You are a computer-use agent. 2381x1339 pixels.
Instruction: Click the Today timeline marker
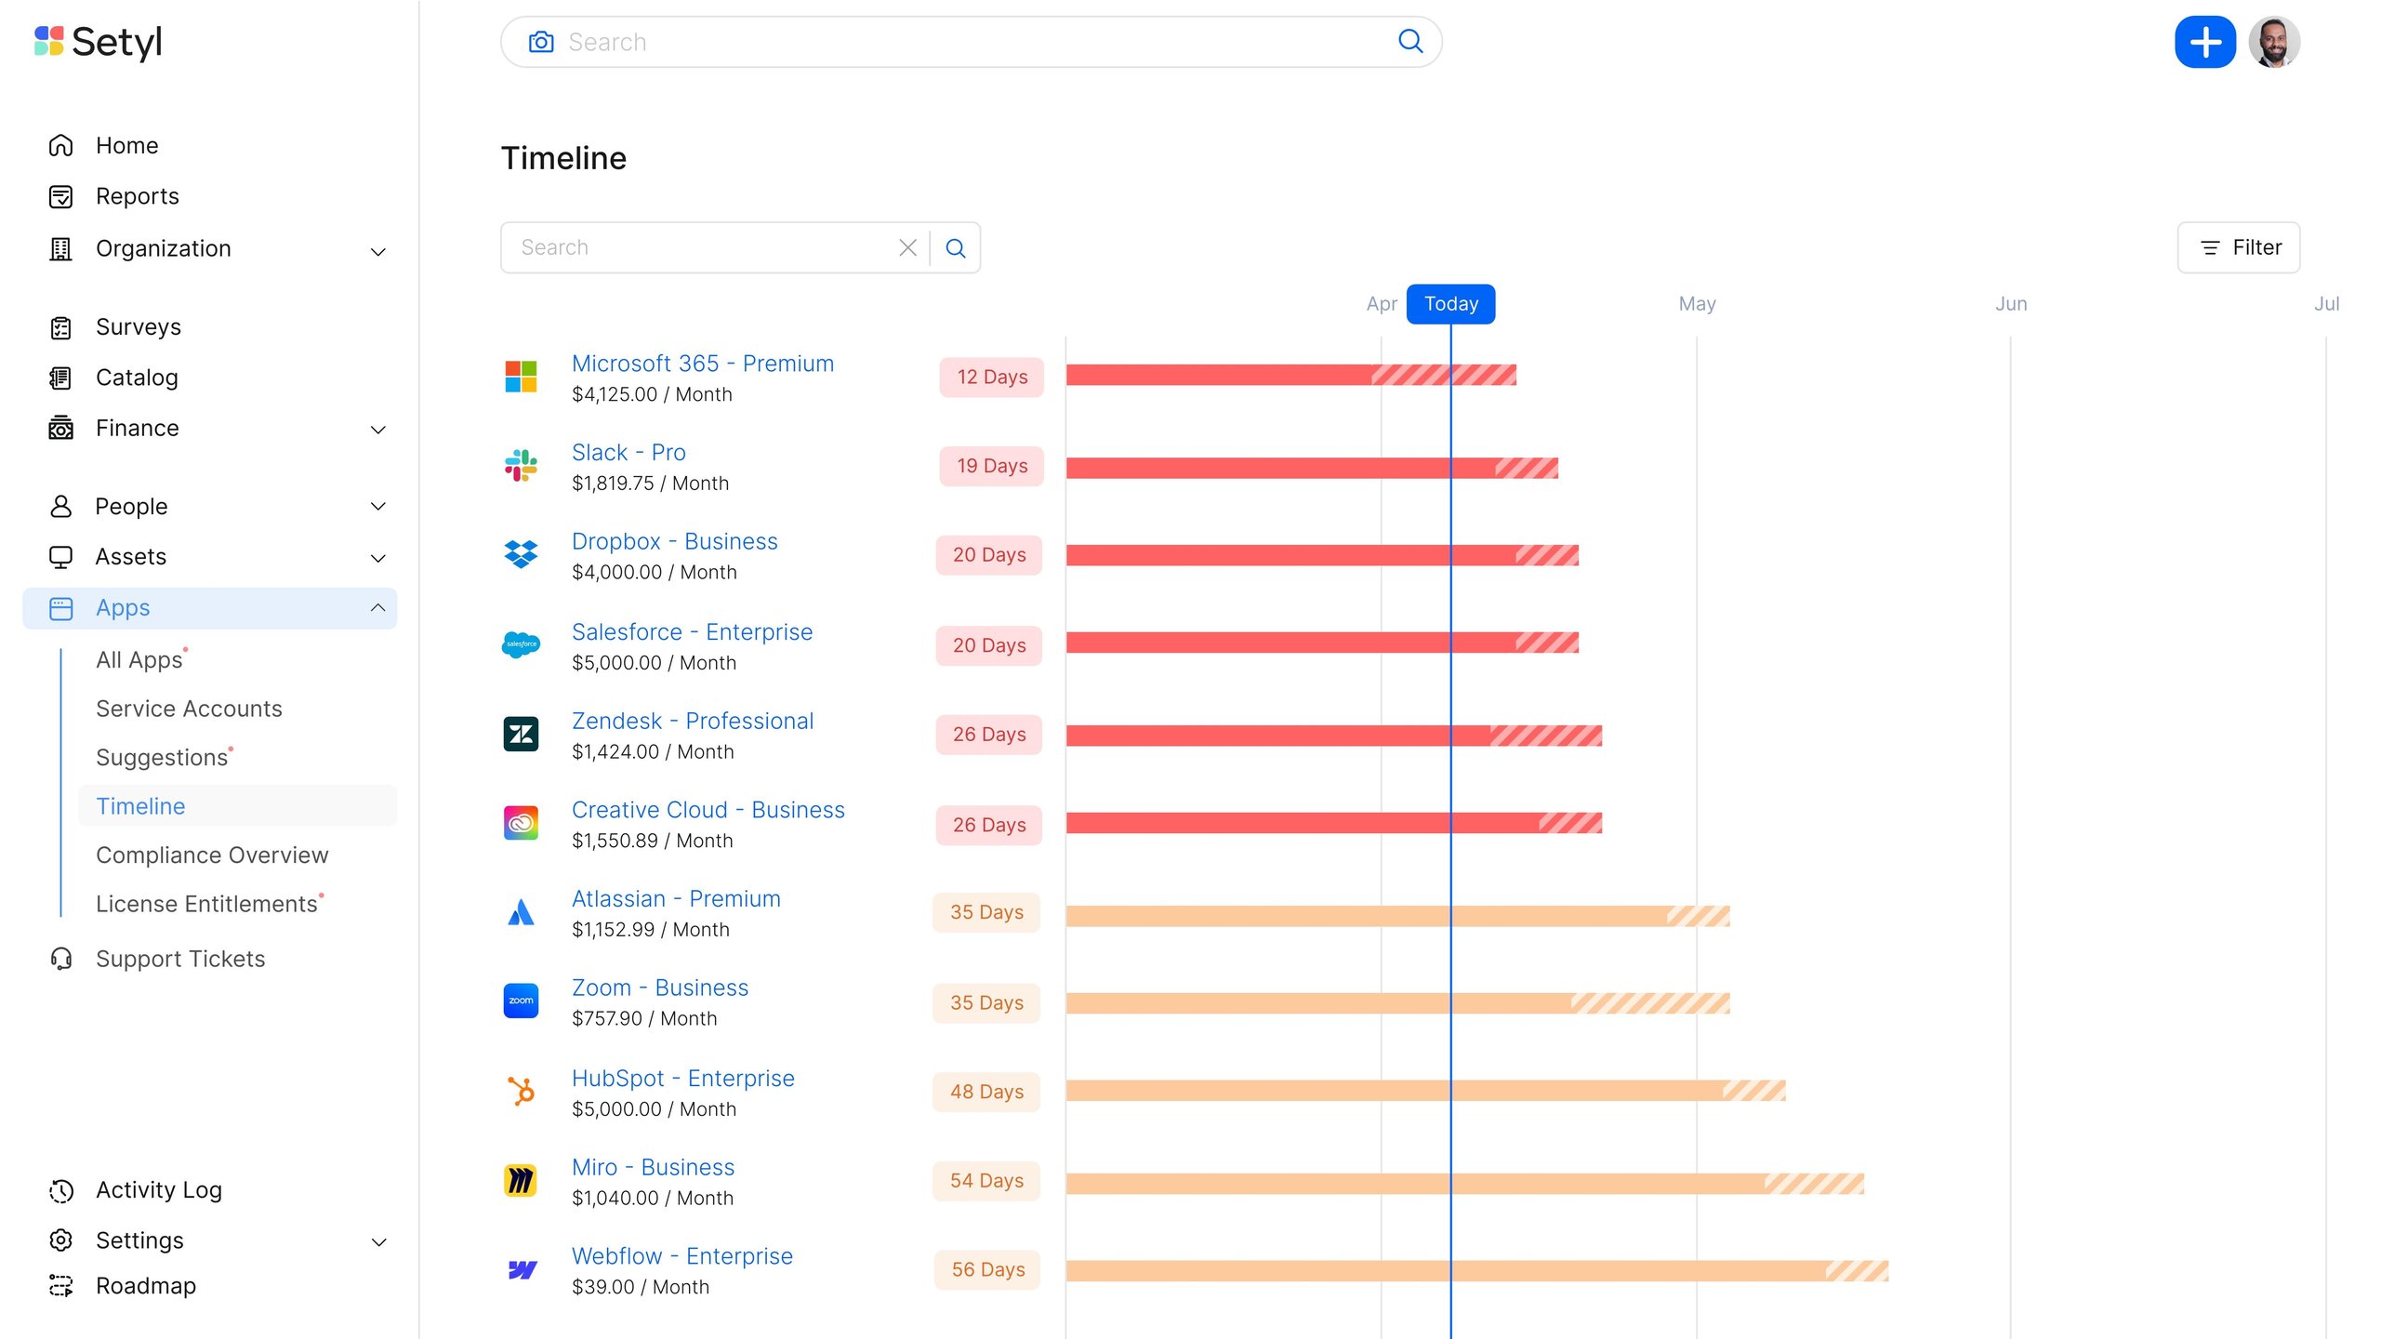[x=1449, y=304]
